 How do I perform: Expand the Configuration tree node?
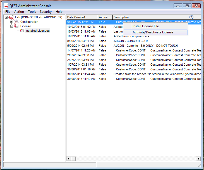11,22
